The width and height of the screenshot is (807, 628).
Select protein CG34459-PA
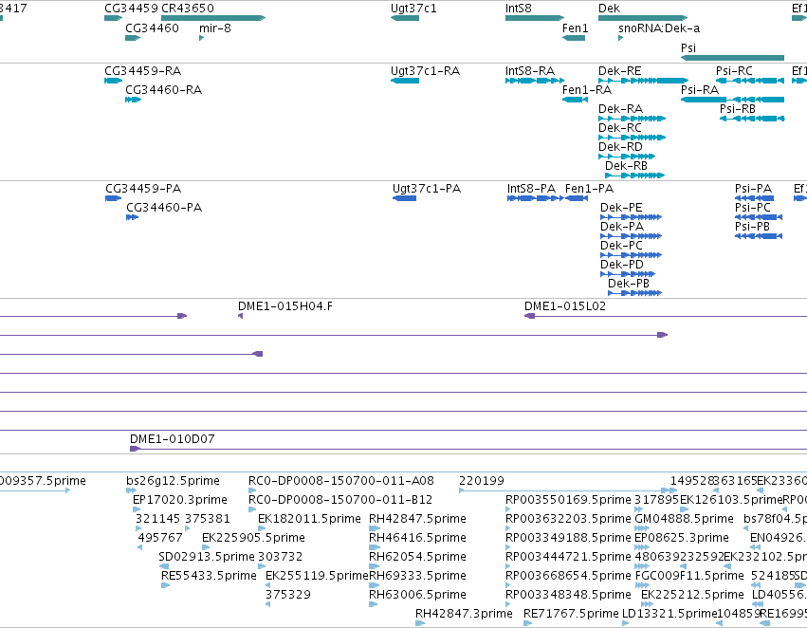click(113, 198)
